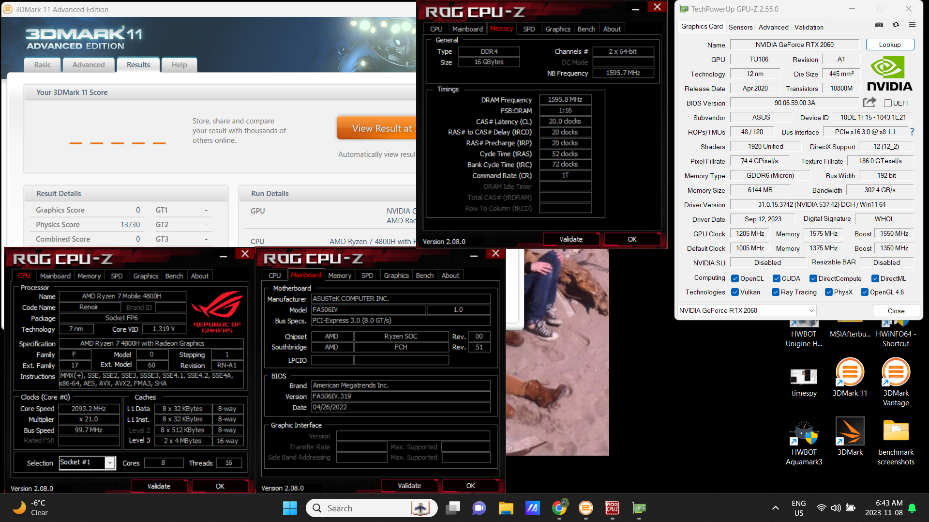Image resolution: width=929 pixels, height=522 pixels.
Task: Click the volume icon in system tray
Action: pyautogui.click(x=836, y=508)
